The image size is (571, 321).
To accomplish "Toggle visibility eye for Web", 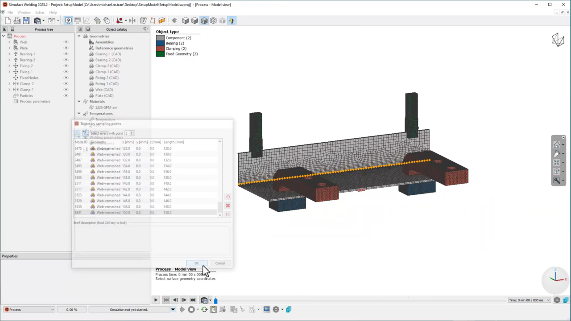I will click(x=66, y=42).
